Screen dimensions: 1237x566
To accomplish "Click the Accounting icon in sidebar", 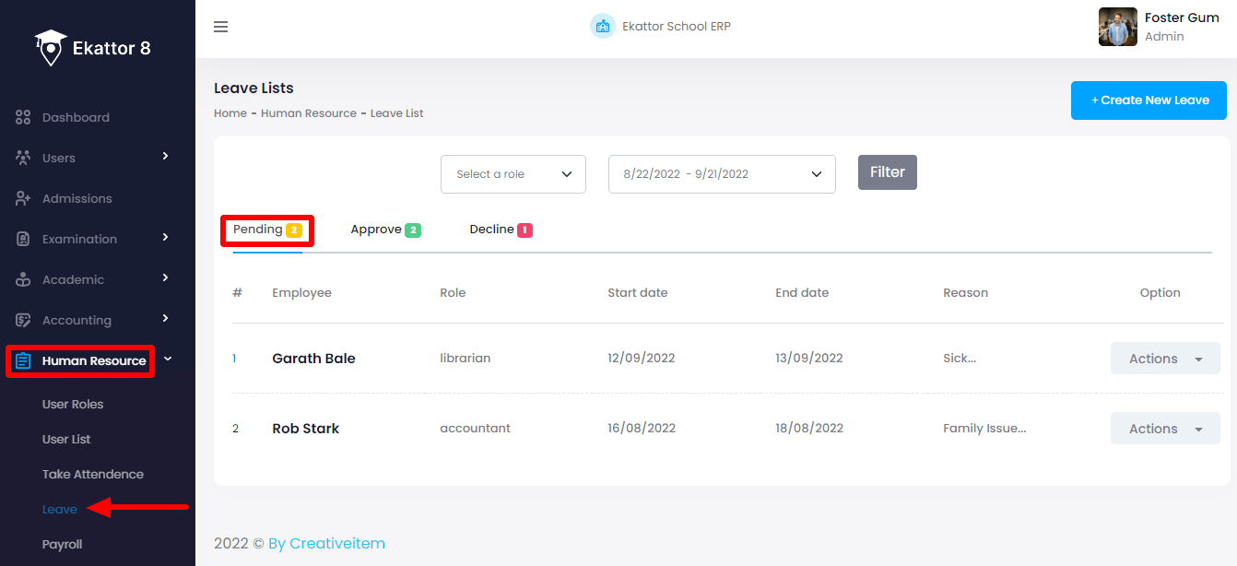I will [x=24, y=320].
